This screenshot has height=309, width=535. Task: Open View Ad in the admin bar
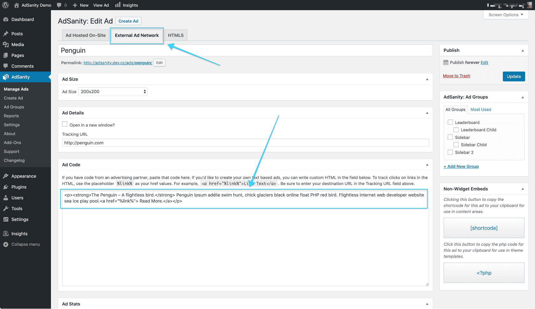(101, 5)
